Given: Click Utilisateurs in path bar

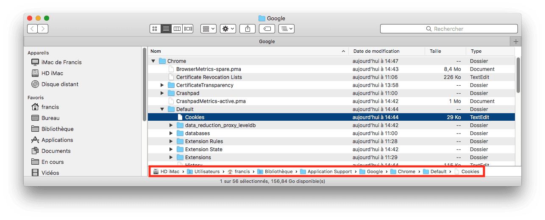Looking at the screenshot, I should (203, 172).
